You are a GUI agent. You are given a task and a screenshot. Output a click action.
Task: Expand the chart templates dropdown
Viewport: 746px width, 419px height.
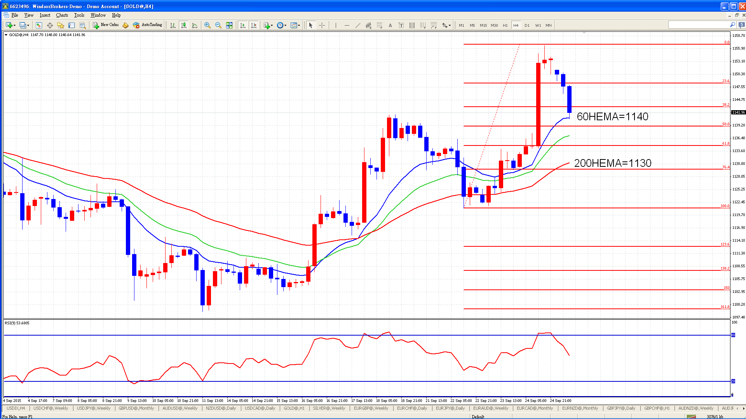(x=295, y=25)
